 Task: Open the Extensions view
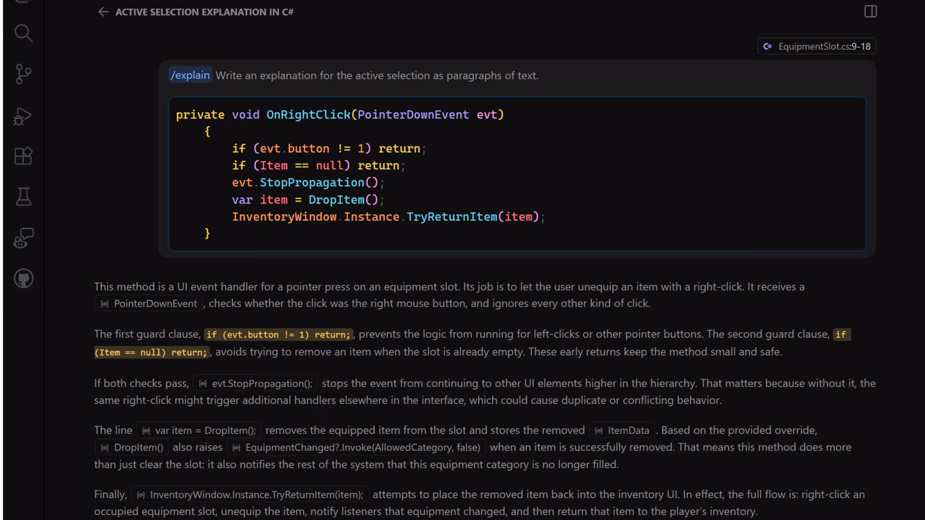pos(23,156)
